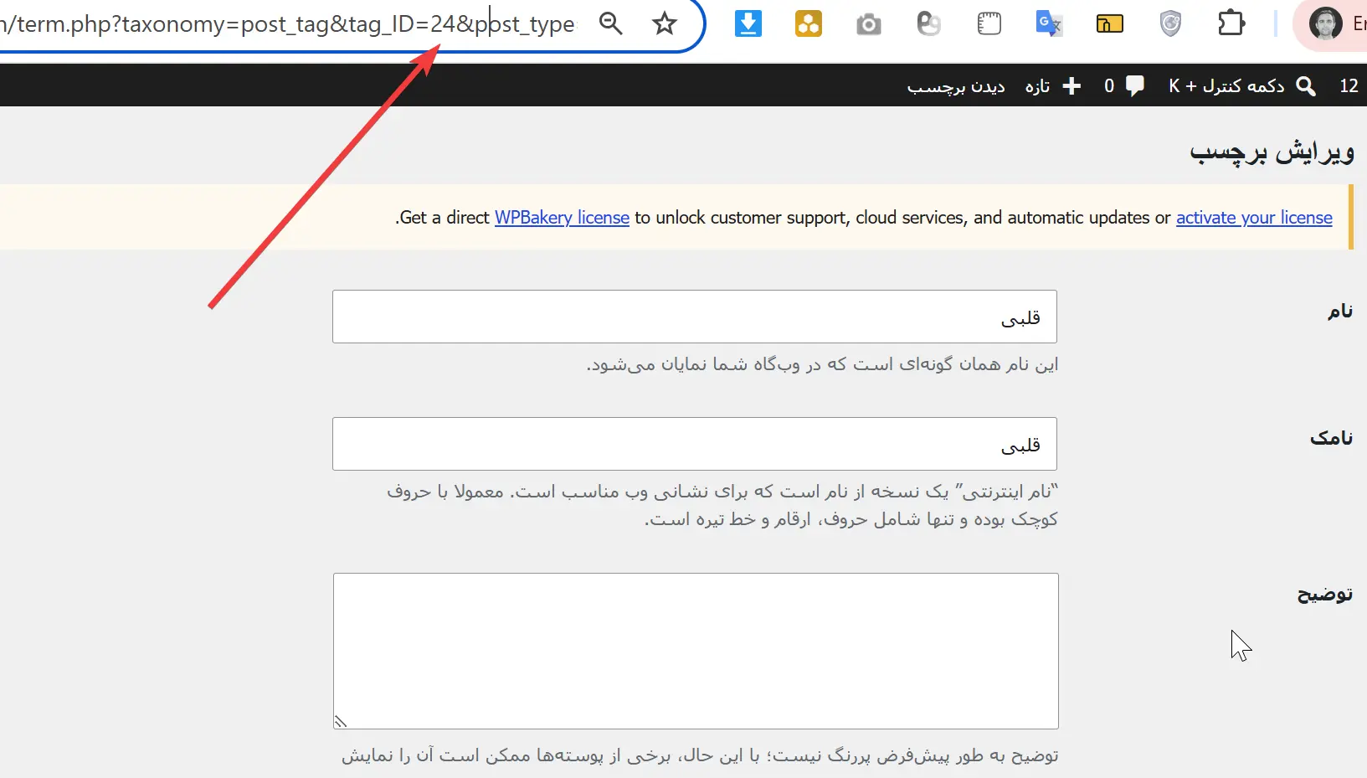
Task: Focus the نام (name) input field
Action: click(x=695, y=317)
